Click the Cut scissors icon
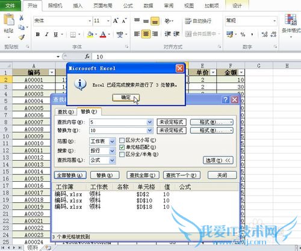This screenshot has width=301, height=251. [x=21, y=17]
